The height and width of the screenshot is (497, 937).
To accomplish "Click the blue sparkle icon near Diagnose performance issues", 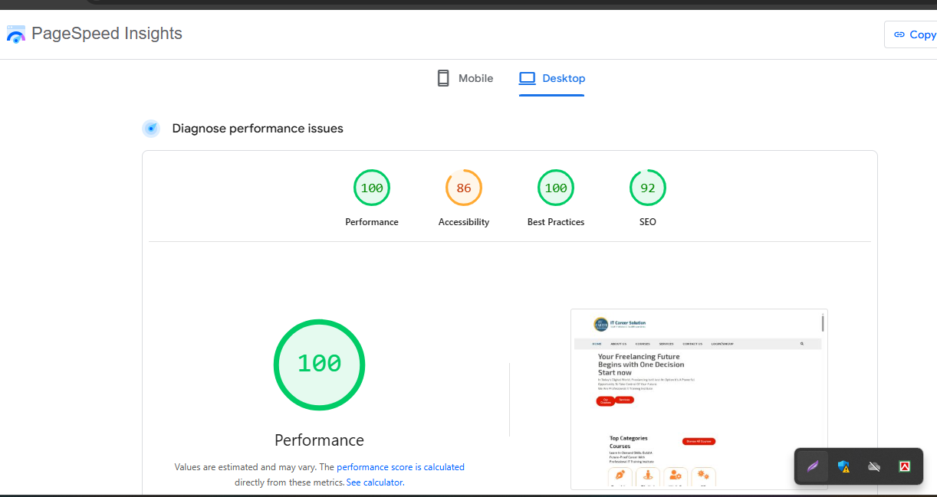I will (x=151, y=128).
